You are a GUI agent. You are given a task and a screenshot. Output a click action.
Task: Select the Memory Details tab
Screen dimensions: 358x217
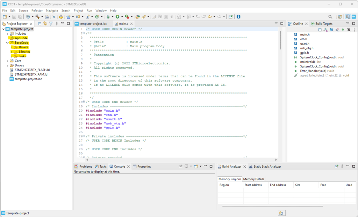[x=254, y=179]
